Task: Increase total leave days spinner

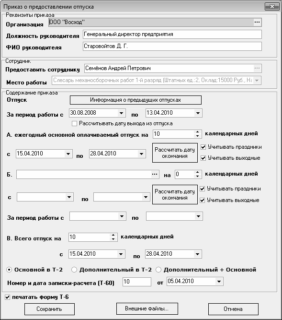Action: (x=113, y=235)
